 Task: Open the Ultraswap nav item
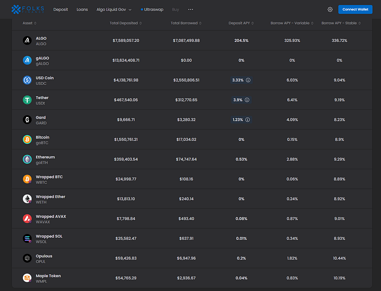pyautogui.click(x=152, y=9)
